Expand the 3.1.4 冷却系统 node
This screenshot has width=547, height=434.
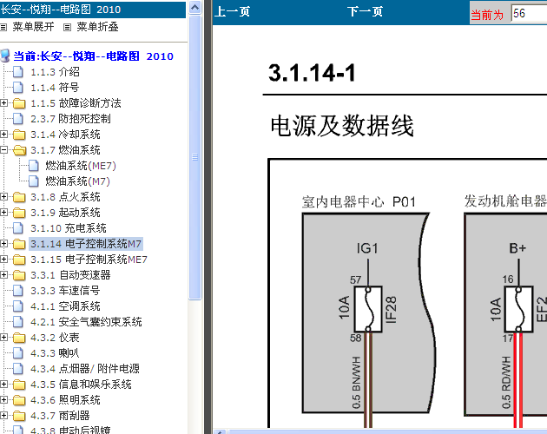pos(3,135)
